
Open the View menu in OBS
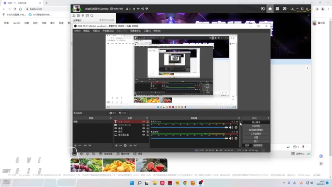(96, 31)
